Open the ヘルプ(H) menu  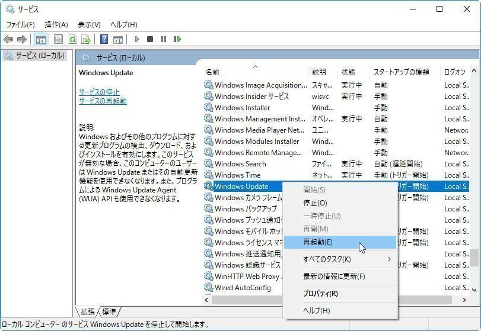124,24
